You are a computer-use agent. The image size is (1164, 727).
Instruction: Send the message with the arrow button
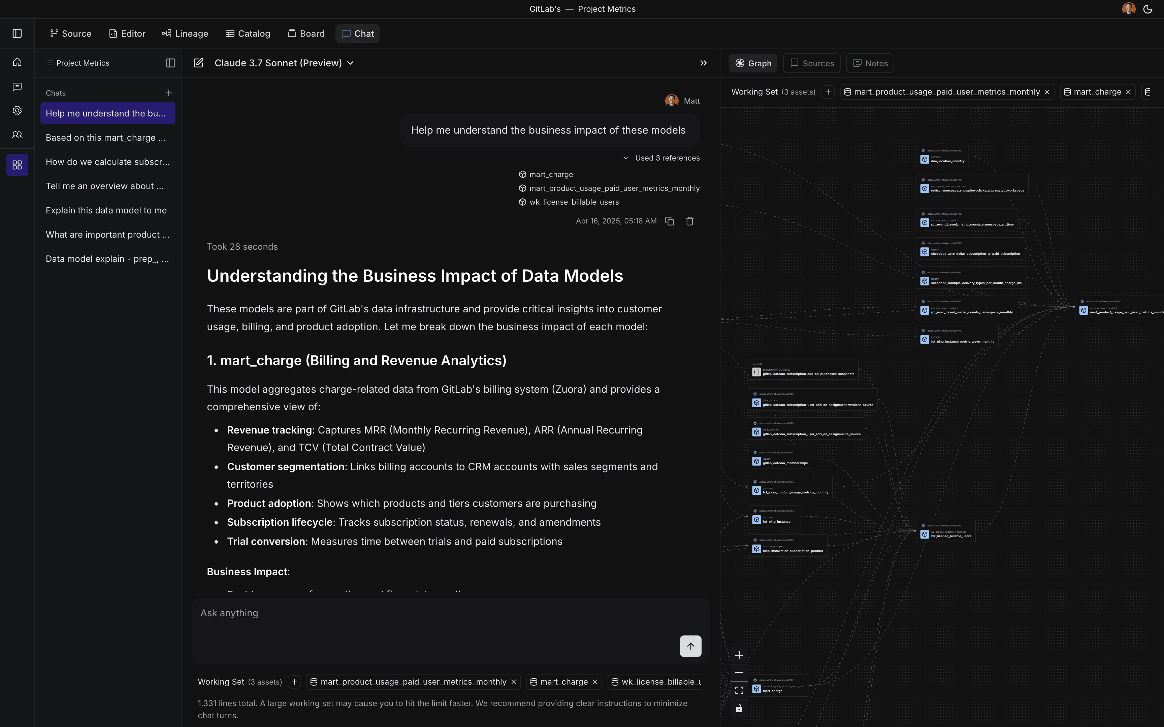point(691,646)
